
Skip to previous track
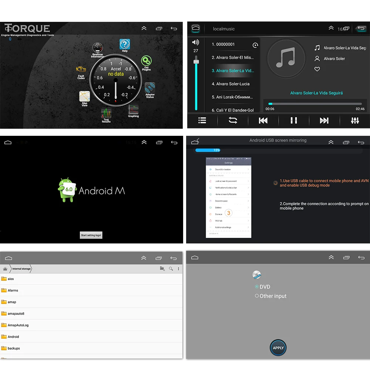coord(263,120)
